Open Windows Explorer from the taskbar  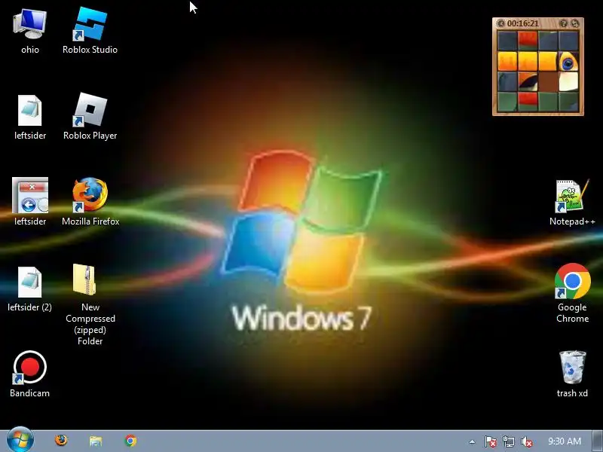tap(96, 441)
